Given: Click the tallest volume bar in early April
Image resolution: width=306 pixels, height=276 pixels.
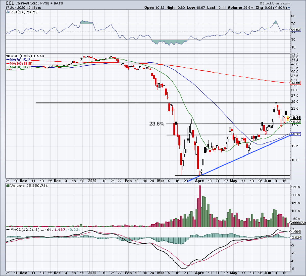Looking at the screenshot, I should pyautogui.click(x=200, y=206).
